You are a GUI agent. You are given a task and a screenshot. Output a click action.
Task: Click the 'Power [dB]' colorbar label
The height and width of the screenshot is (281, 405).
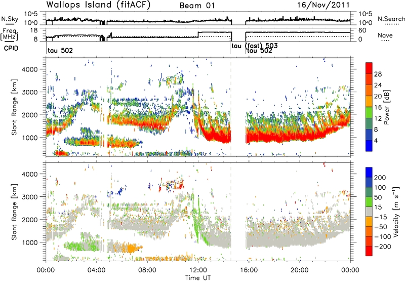pos(386,107)
